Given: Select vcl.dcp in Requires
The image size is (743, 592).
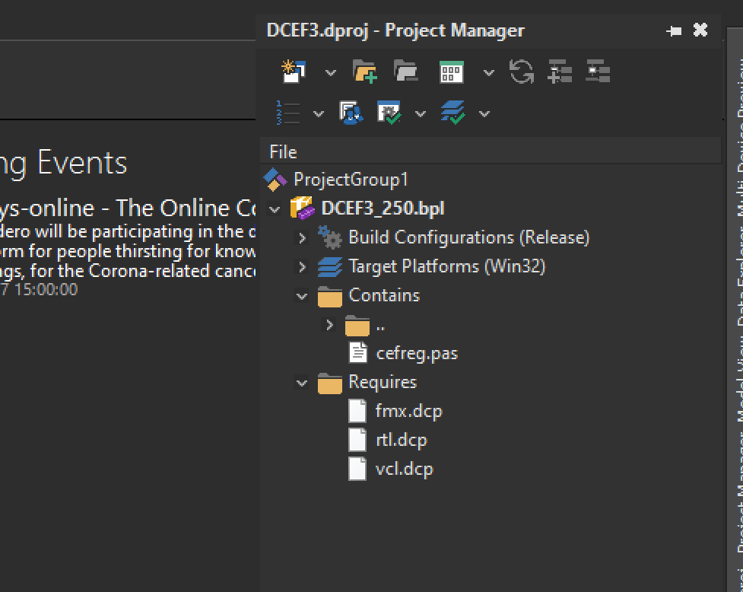Looking at the screenshot, I should pyautogui.click(x=404, y=469).
